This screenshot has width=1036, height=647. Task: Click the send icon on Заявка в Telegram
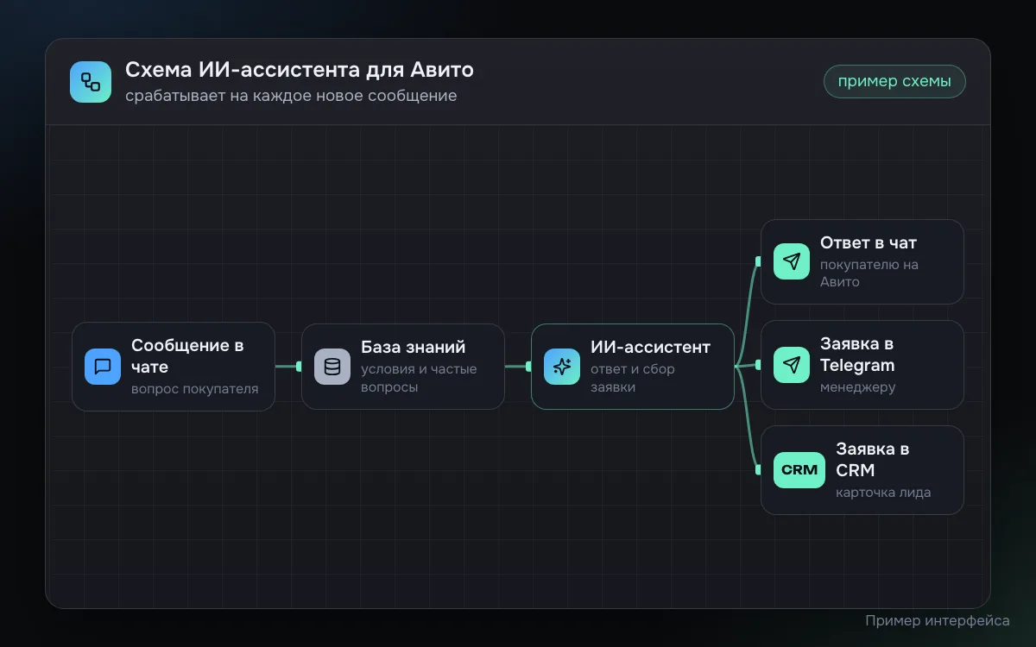[x=792, y=365]
